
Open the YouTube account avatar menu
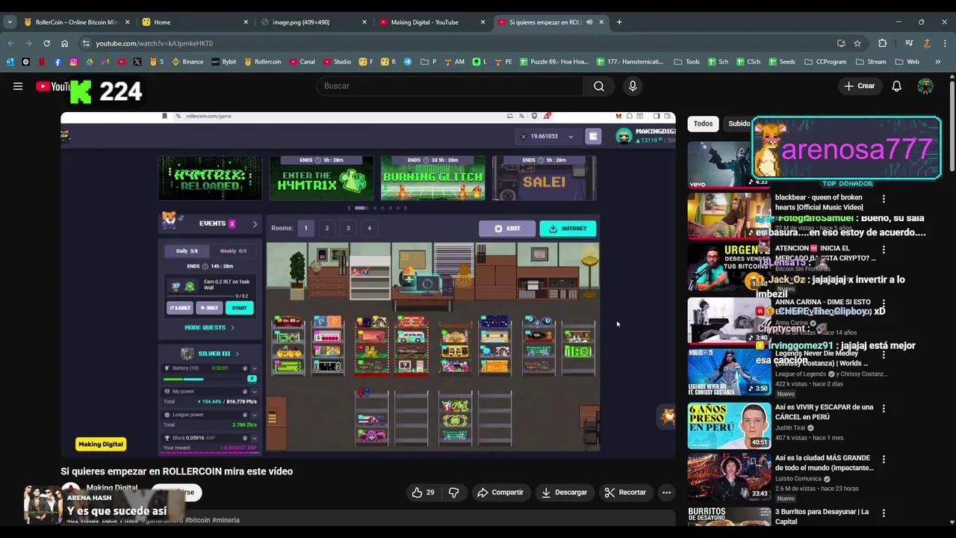point(925,86)
